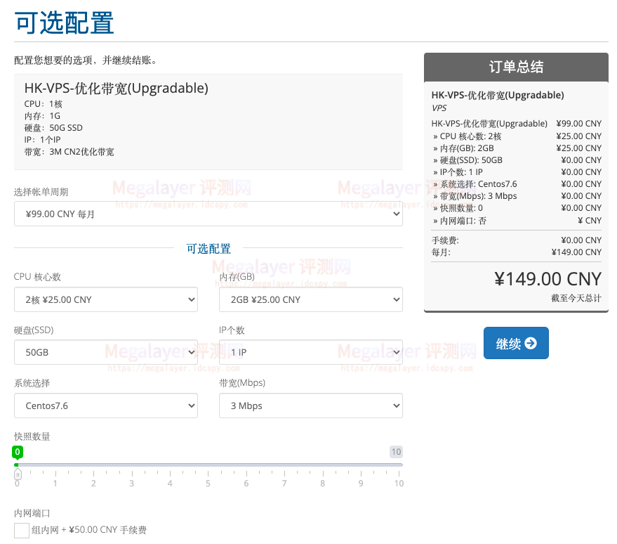Click the 选择帐单周期 label
The width and height of the screenshot is (617, 544).
(41, 192)
